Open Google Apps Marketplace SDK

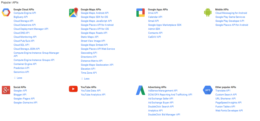pos(165,25)
